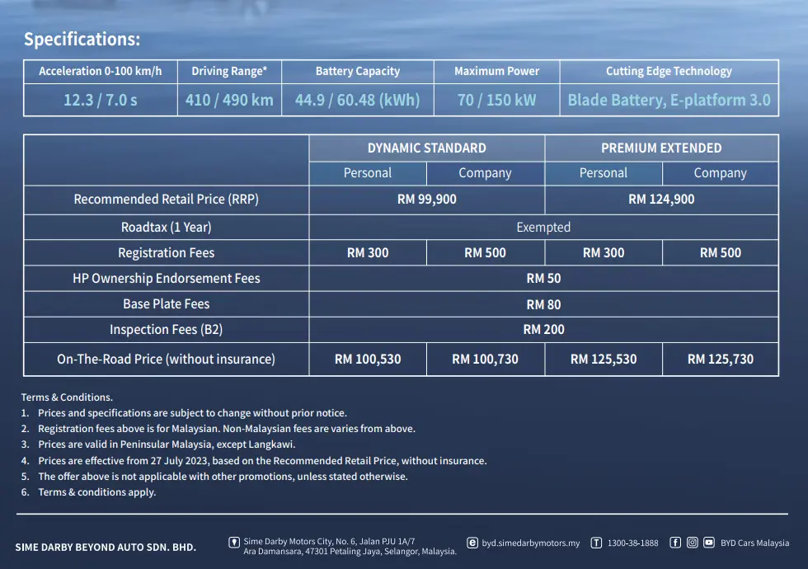Click on-the-road price RM 125,730
This screenshot has width=808, height=569.
[721, 360]
